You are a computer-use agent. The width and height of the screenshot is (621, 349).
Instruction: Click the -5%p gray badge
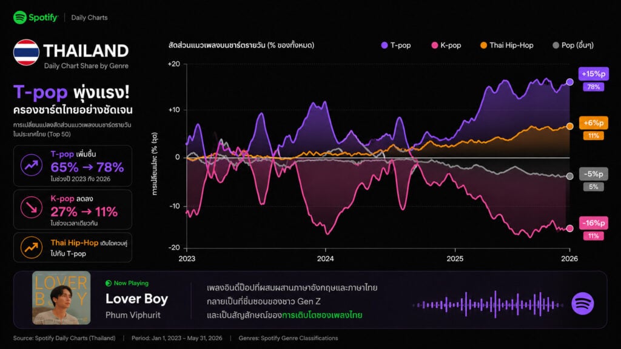593,174
